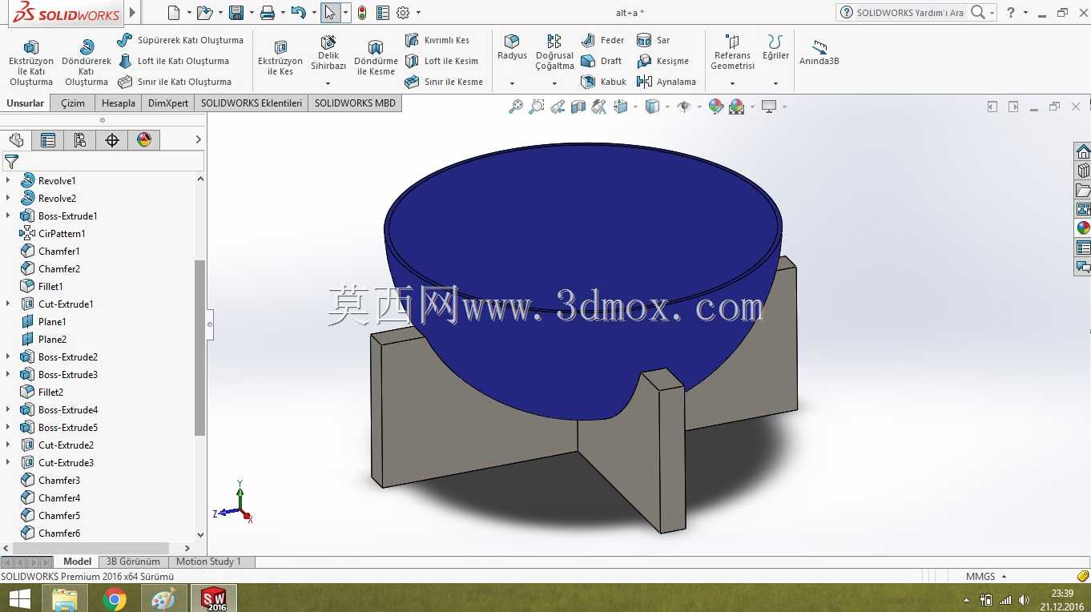Image resolution: width=1091 pixels, height=612 pixels.
Task: Select the Sar wrap tool
Action: tap(653, 40)
